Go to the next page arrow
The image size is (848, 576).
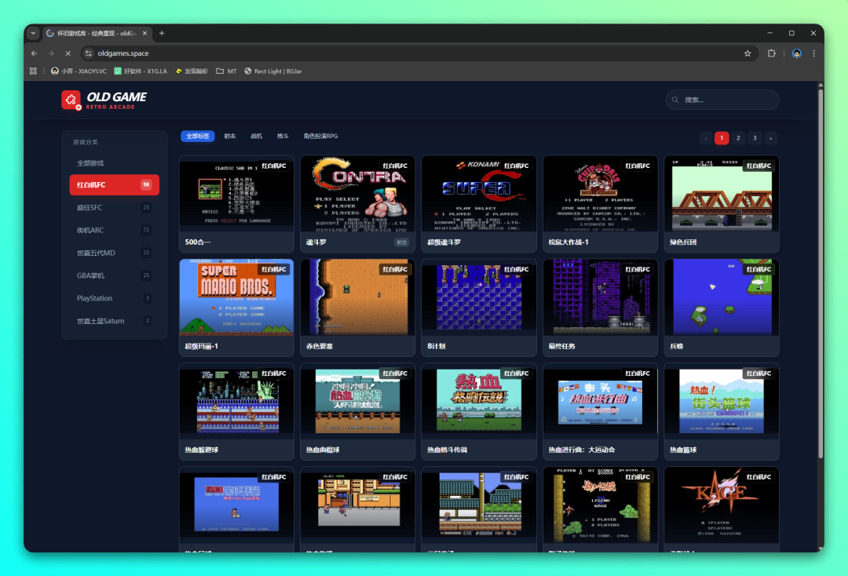click(x=770, y=138)
